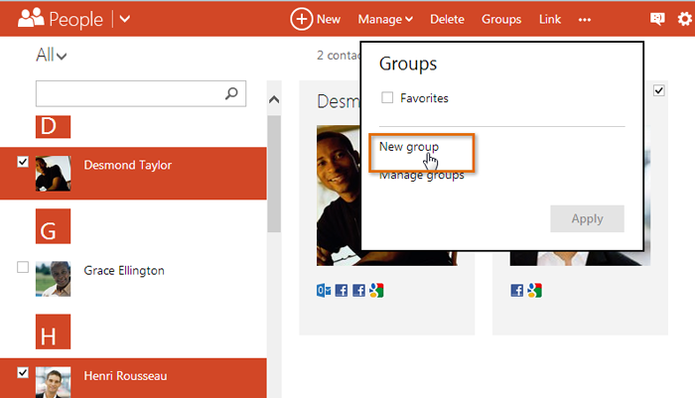Image resolution: width=695 pixels, height=398 pixels.
Task: Click second Facebook icon under Desmond's card
Action: pyautogui.click(x=358, y=290)
